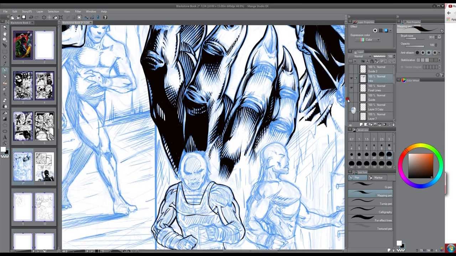
Task: Open page 1 color cover thumbnail
Action: [x=23, y=45]
